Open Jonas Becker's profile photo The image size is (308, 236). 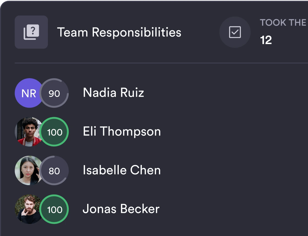[28, 209]
